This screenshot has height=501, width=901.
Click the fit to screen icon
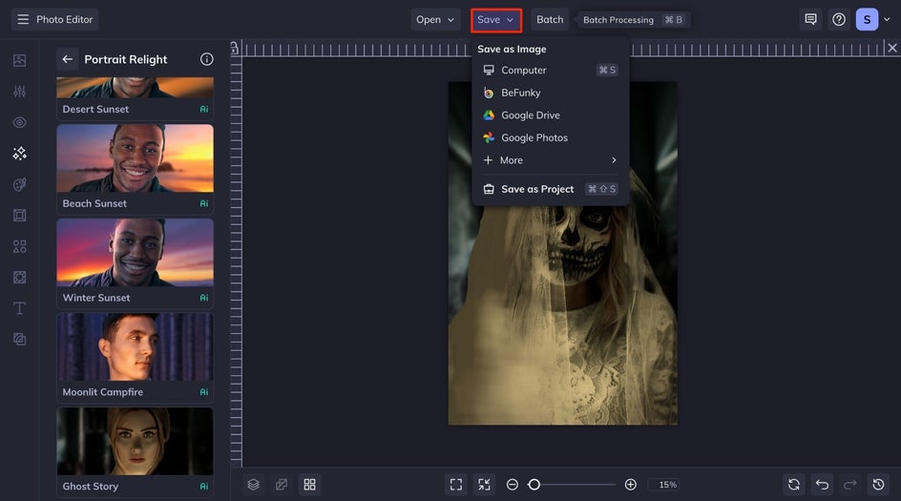[456, 485]
